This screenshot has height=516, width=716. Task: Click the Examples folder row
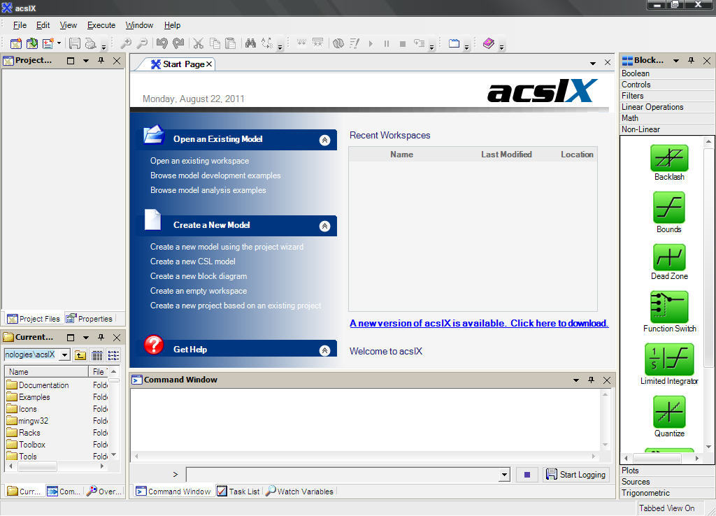tap(57, 397)
